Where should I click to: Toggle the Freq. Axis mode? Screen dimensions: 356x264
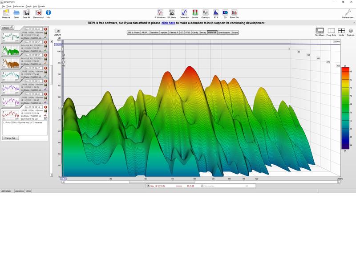pos(331,31)
